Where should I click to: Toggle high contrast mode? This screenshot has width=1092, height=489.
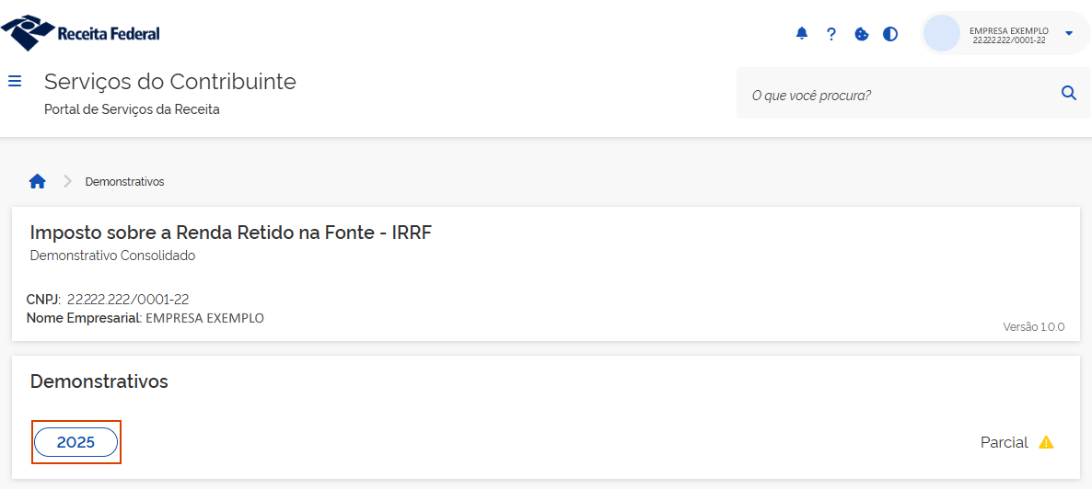pos(890,34)
